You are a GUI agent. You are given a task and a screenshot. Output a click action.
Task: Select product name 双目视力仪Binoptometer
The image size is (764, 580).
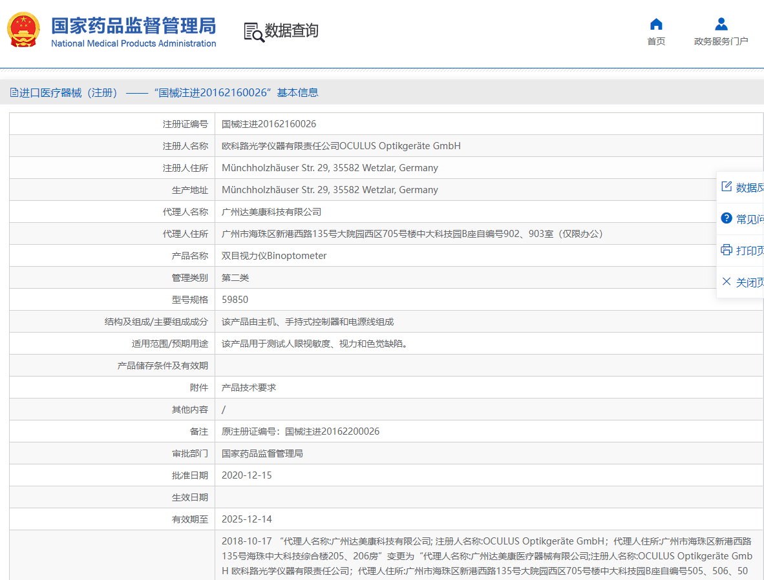click(x=274, y=256)
